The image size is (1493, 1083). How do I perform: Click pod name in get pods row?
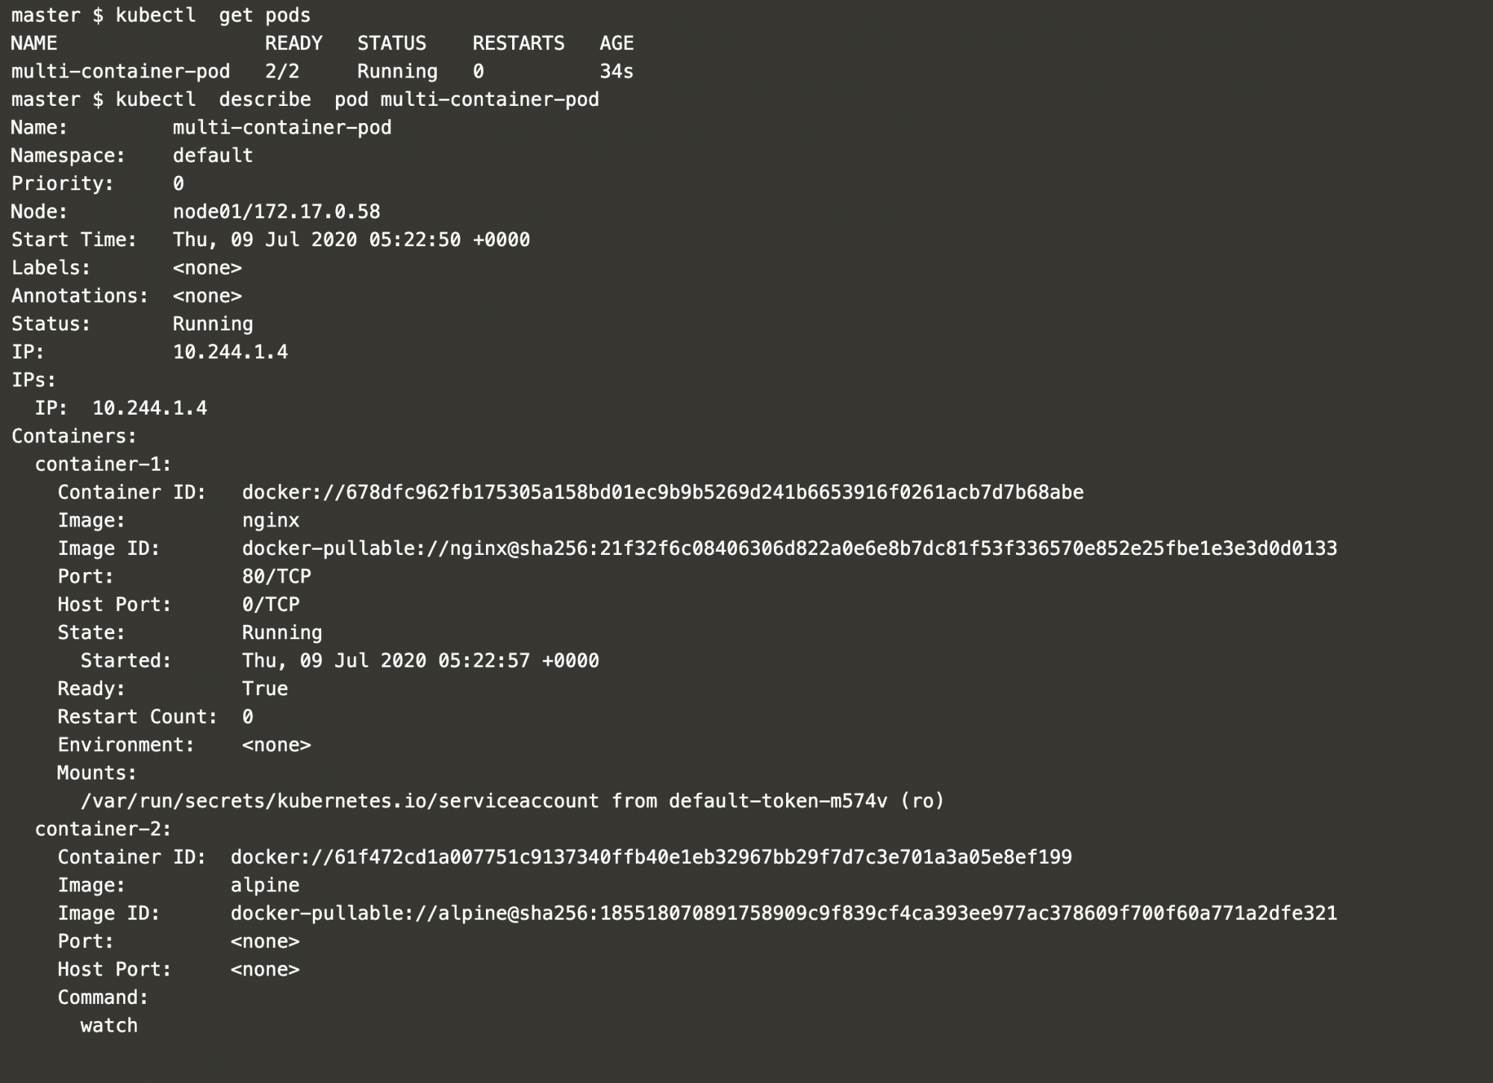tap(120, 72)
